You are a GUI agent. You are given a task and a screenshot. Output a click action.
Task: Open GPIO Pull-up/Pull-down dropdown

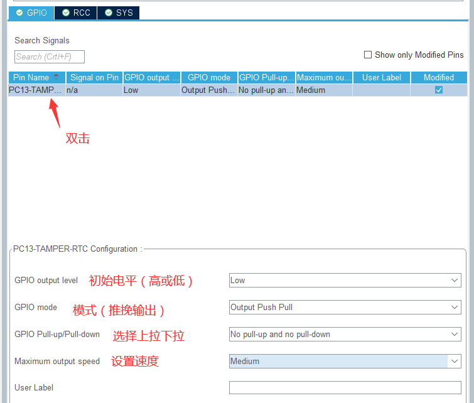pos(345,335)
